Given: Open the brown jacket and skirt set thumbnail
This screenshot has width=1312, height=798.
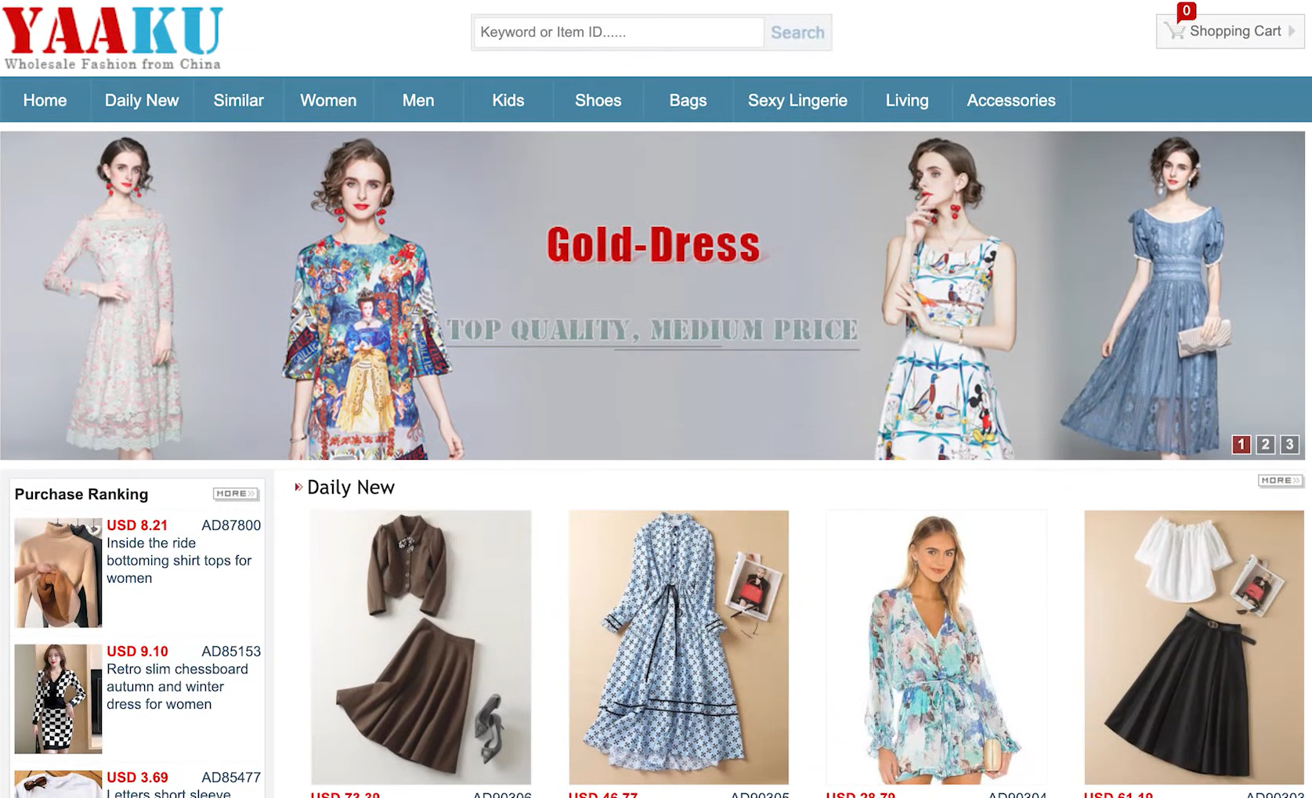Looking at the screenshot, I should (421, 646).
